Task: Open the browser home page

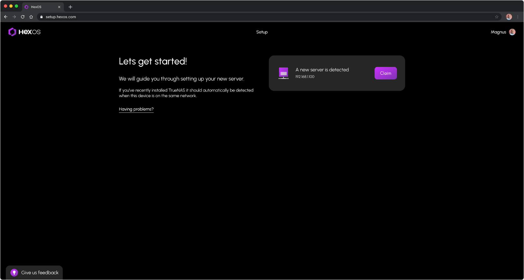Action: (31, 17)
